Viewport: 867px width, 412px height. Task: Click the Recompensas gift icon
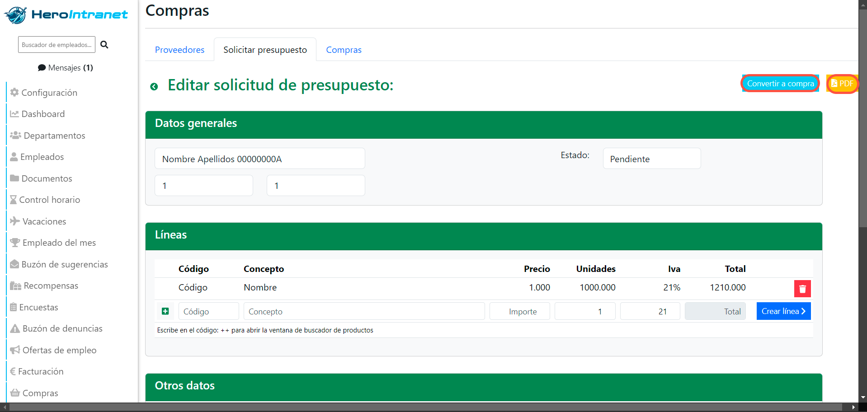[16, 286]
